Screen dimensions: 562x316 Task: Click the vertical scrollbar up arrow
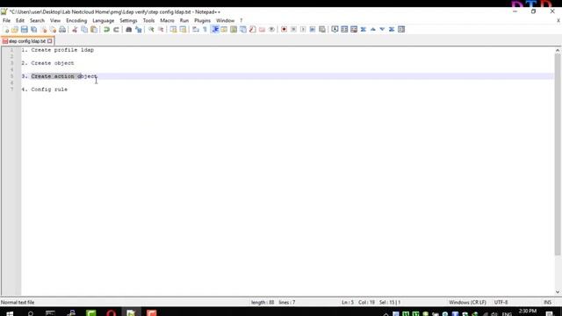pyautogui.click(x=558, y=50)
